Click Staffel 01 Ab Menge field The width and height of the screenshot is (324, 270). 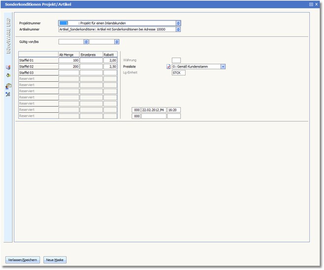point(68,60)
